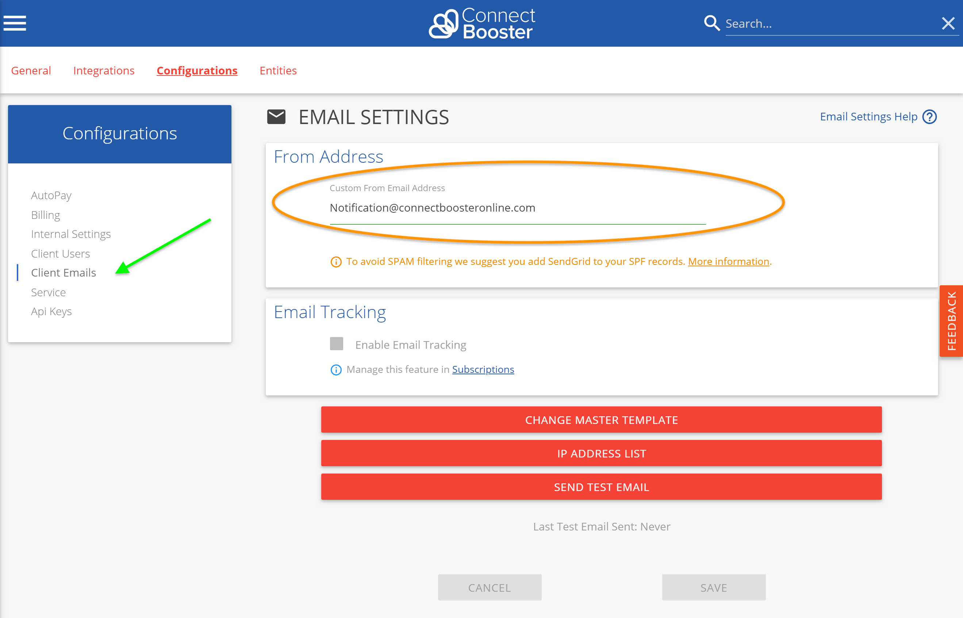
Task: Click the Connect Booster logo
Action: [x=482, y=24]
